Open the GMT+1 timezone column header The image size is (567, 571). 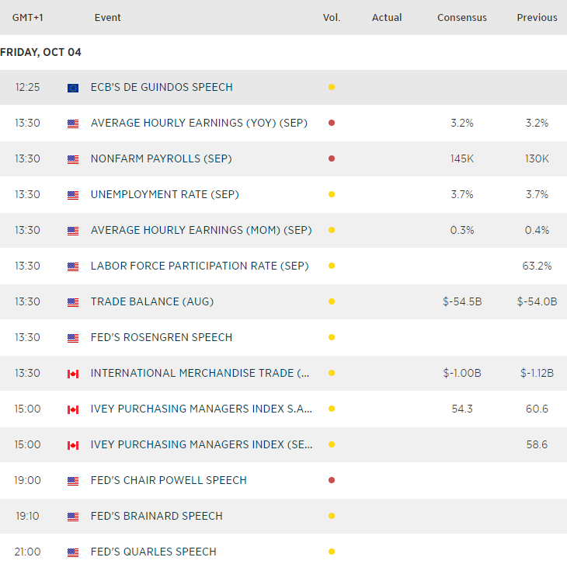(x=27, y=17)
